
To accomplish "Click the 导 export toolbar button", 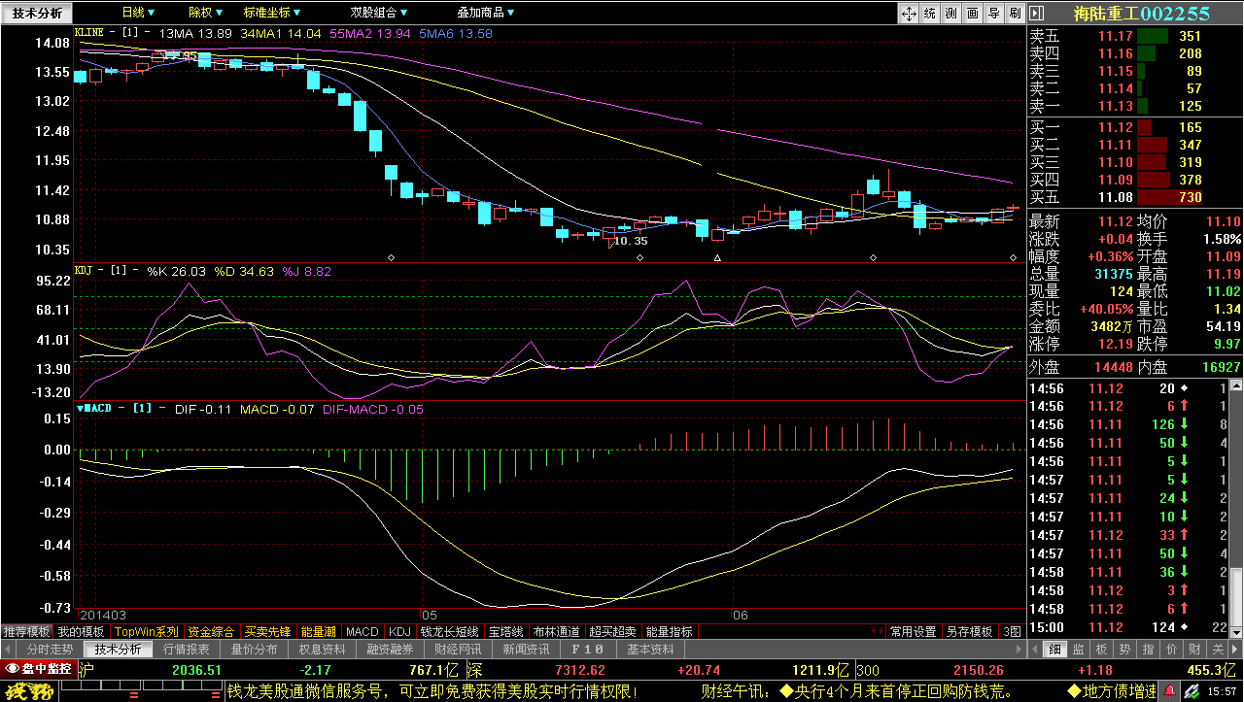I will pos(993,13).
